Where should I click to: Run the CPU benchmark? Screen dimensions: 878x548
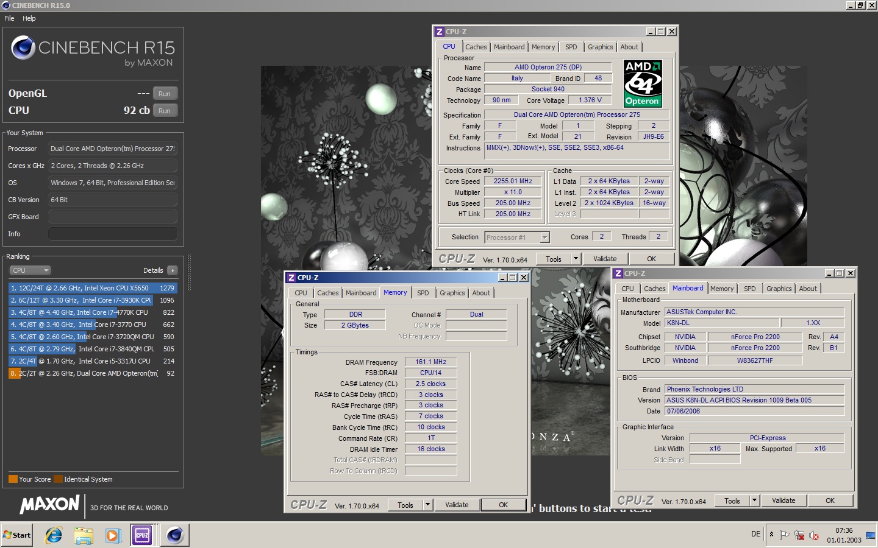pyautogui.click(x=165, y=111)
